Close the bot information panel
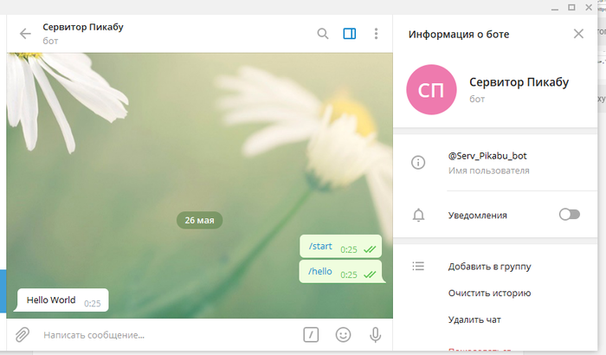The image size is (606, 355). (x=578, y=34)
